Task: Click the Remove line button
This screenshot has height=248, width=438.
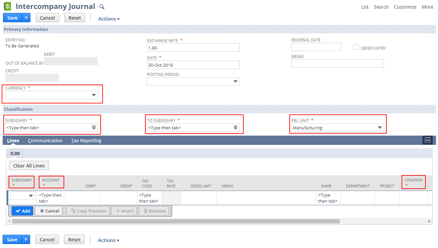Action: tap(154, 211)
